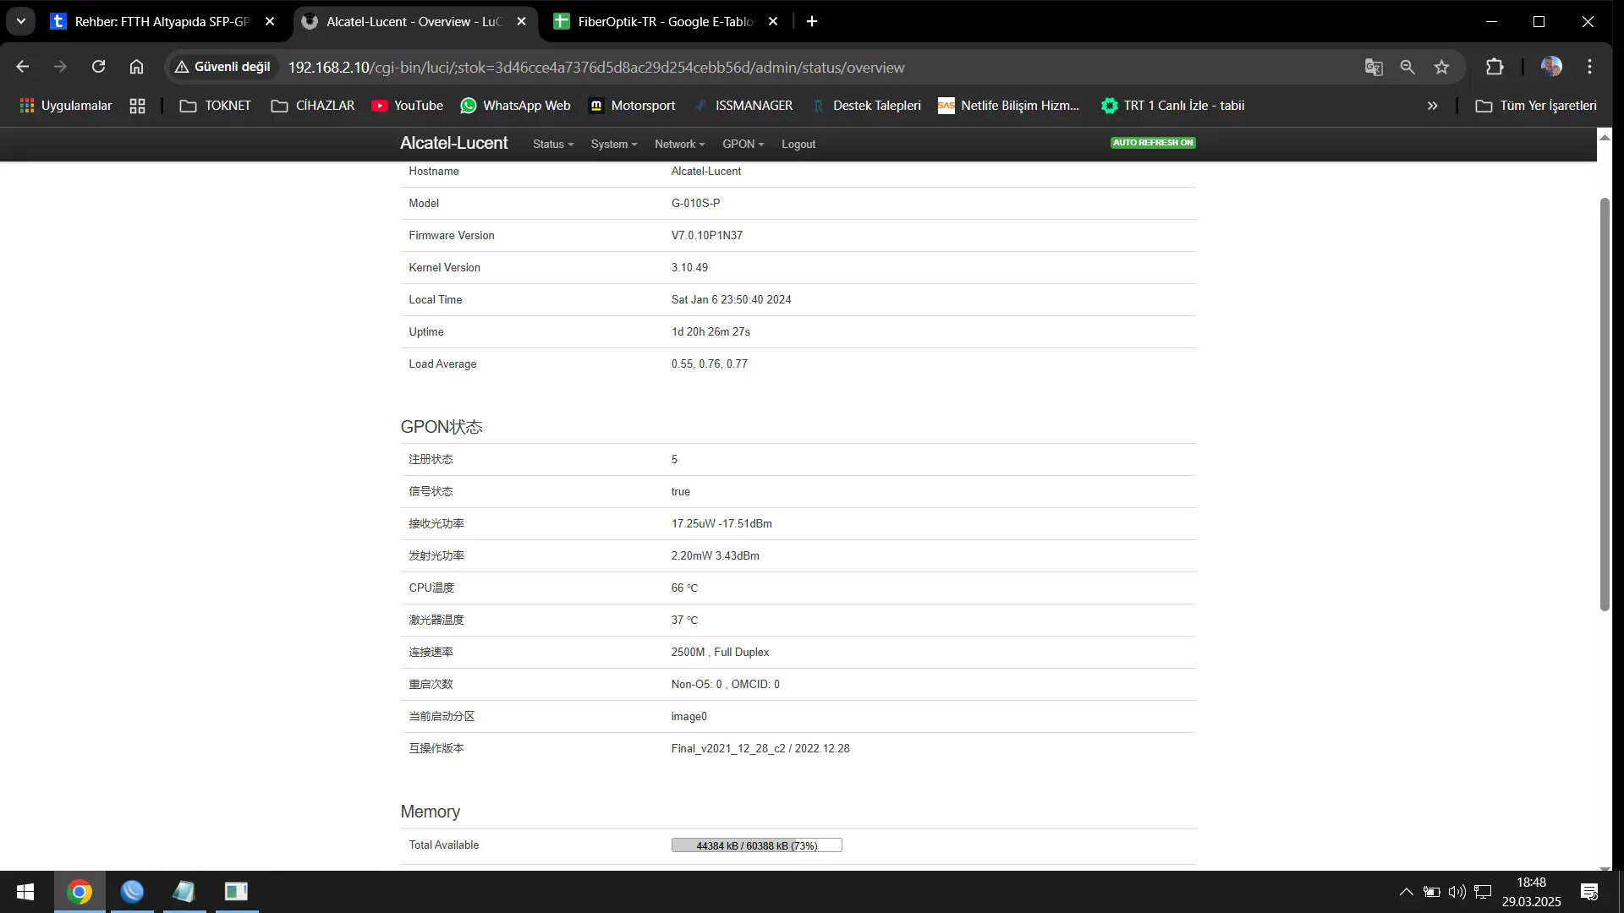
Task: Click the vertical page scrollbar
Action: point(1605,404)
